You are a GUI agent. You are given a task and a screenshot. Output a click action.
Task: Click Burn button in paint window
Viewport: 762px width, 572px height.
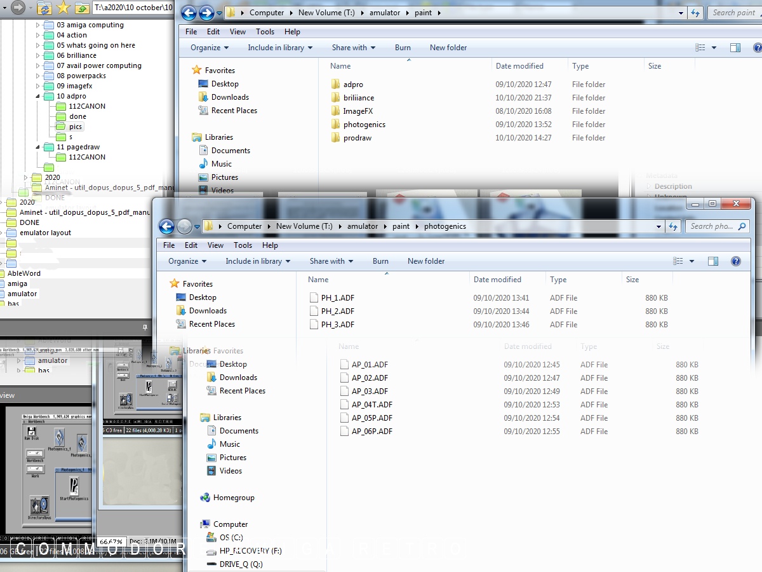pos(403,48)
